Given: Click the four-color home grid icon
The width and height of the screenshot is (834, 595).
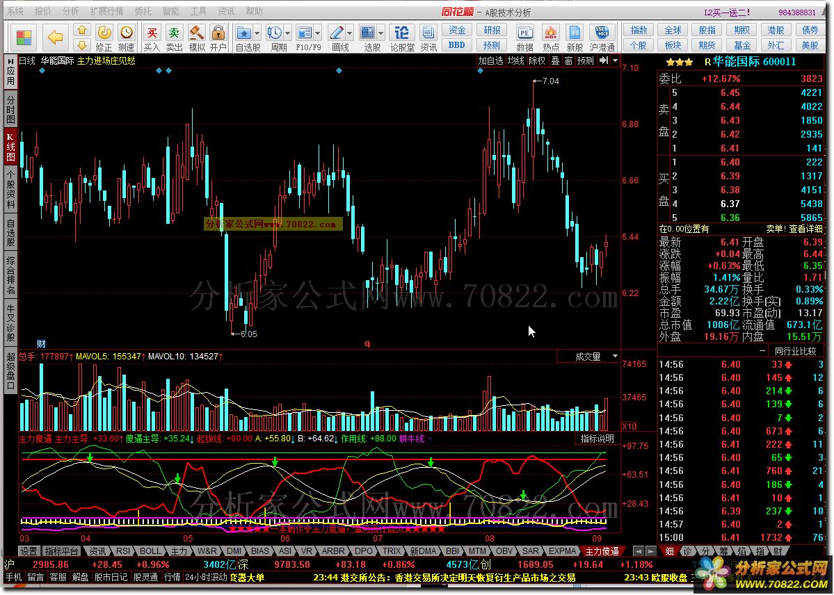Looking at the screenshot, I should pos(24,38).
